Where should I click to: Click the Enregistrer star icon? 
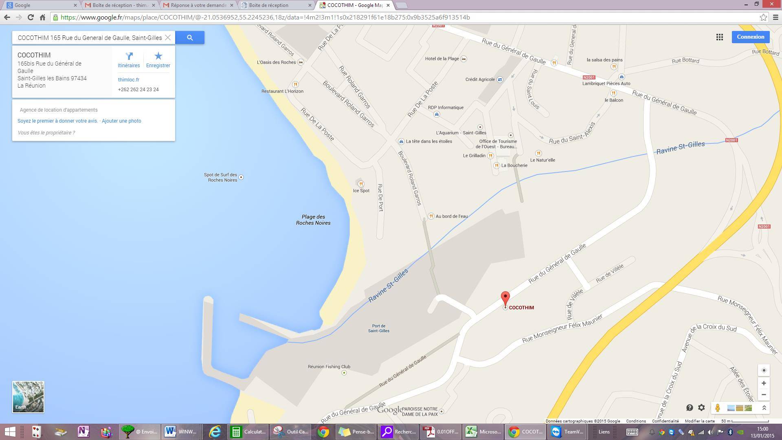[158, 56]
